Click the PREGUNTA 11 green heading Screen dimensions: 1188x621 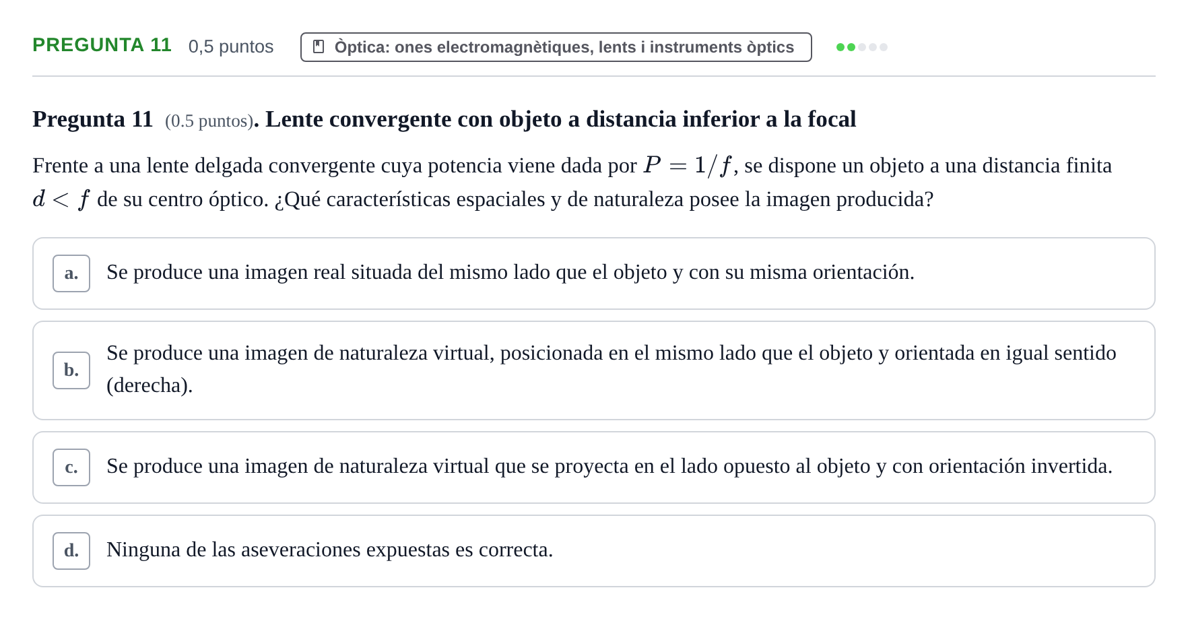102,45
